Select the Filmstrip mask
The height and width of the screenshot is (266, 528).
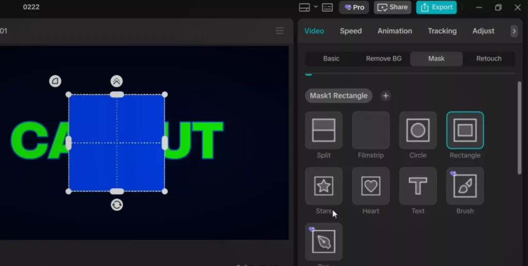click(371, 130)
